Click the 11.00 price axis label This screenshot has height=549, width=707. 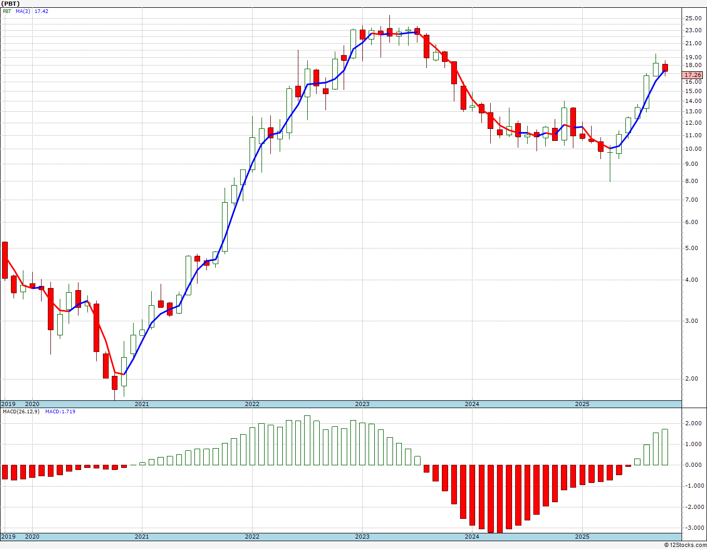693,135
